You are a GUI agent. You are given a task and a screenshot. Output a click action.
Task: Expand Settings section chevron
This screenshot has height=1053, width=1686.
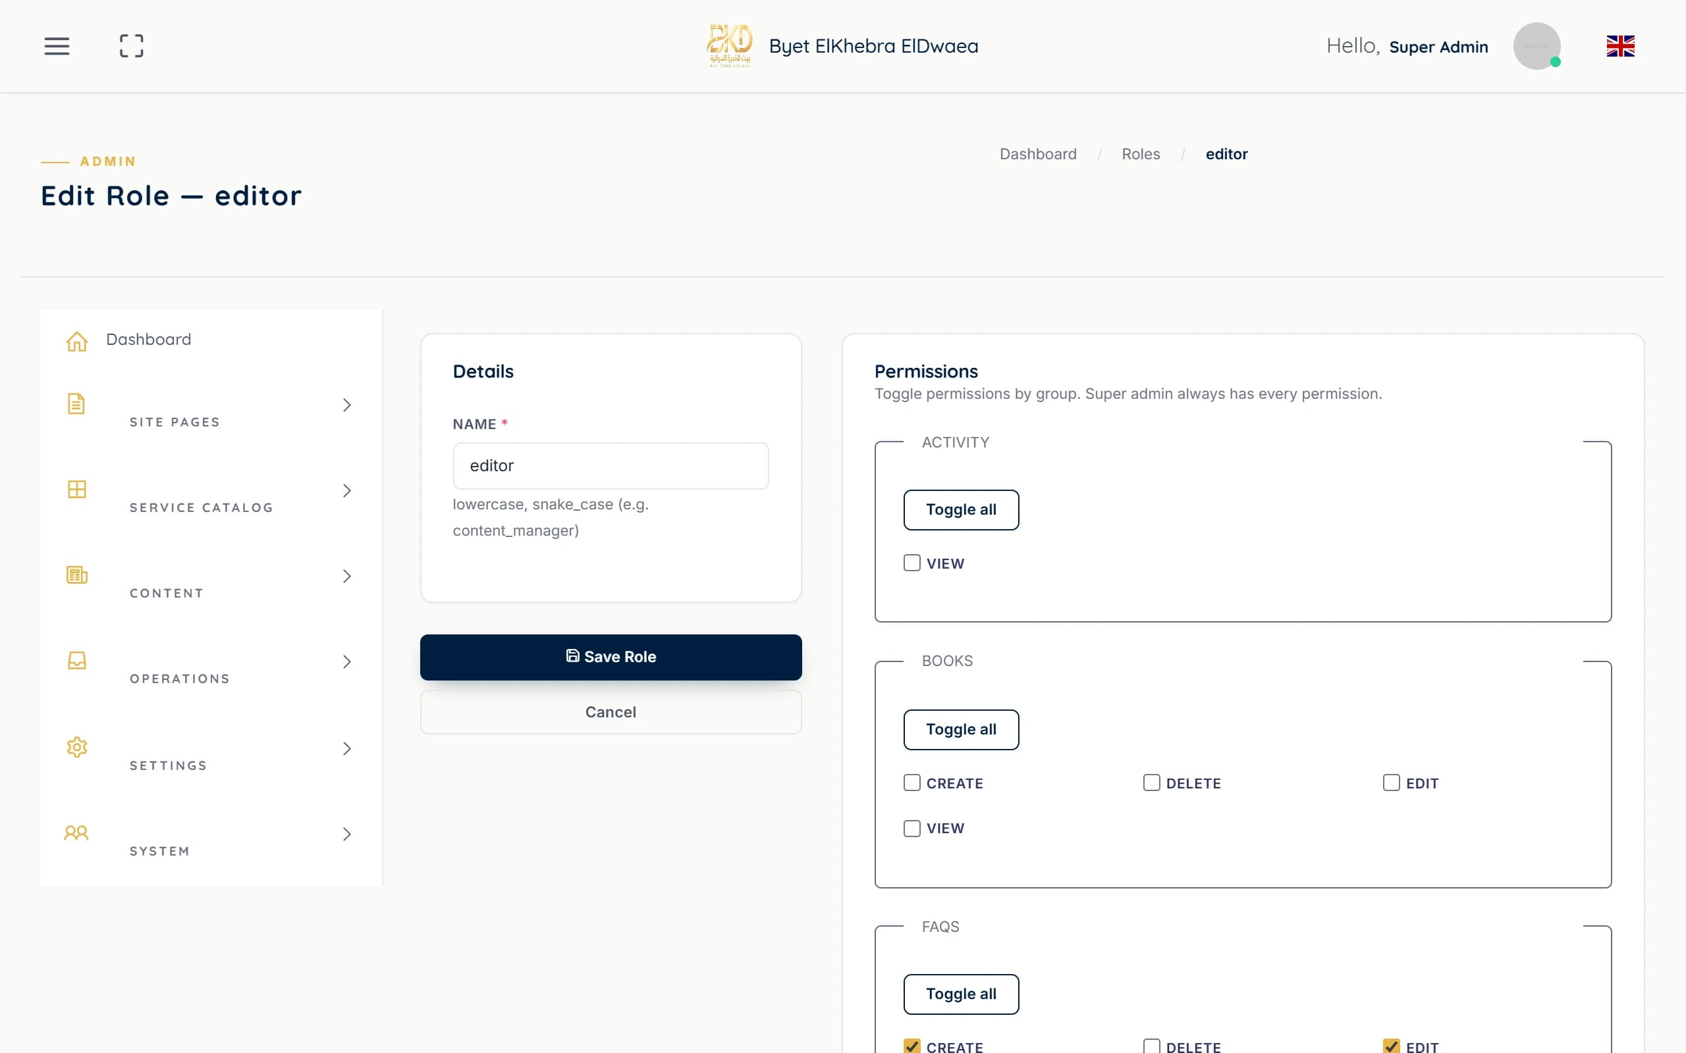pyautogui.click(x=347, y=749)
